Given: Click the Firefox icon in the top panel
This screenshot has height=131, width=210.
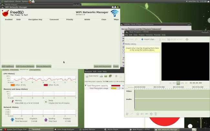Looking at the screenshot, I should pos(30,1).
